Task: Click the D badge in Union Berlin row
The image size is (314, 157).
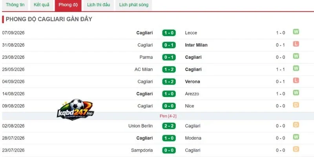Action: 296,125
